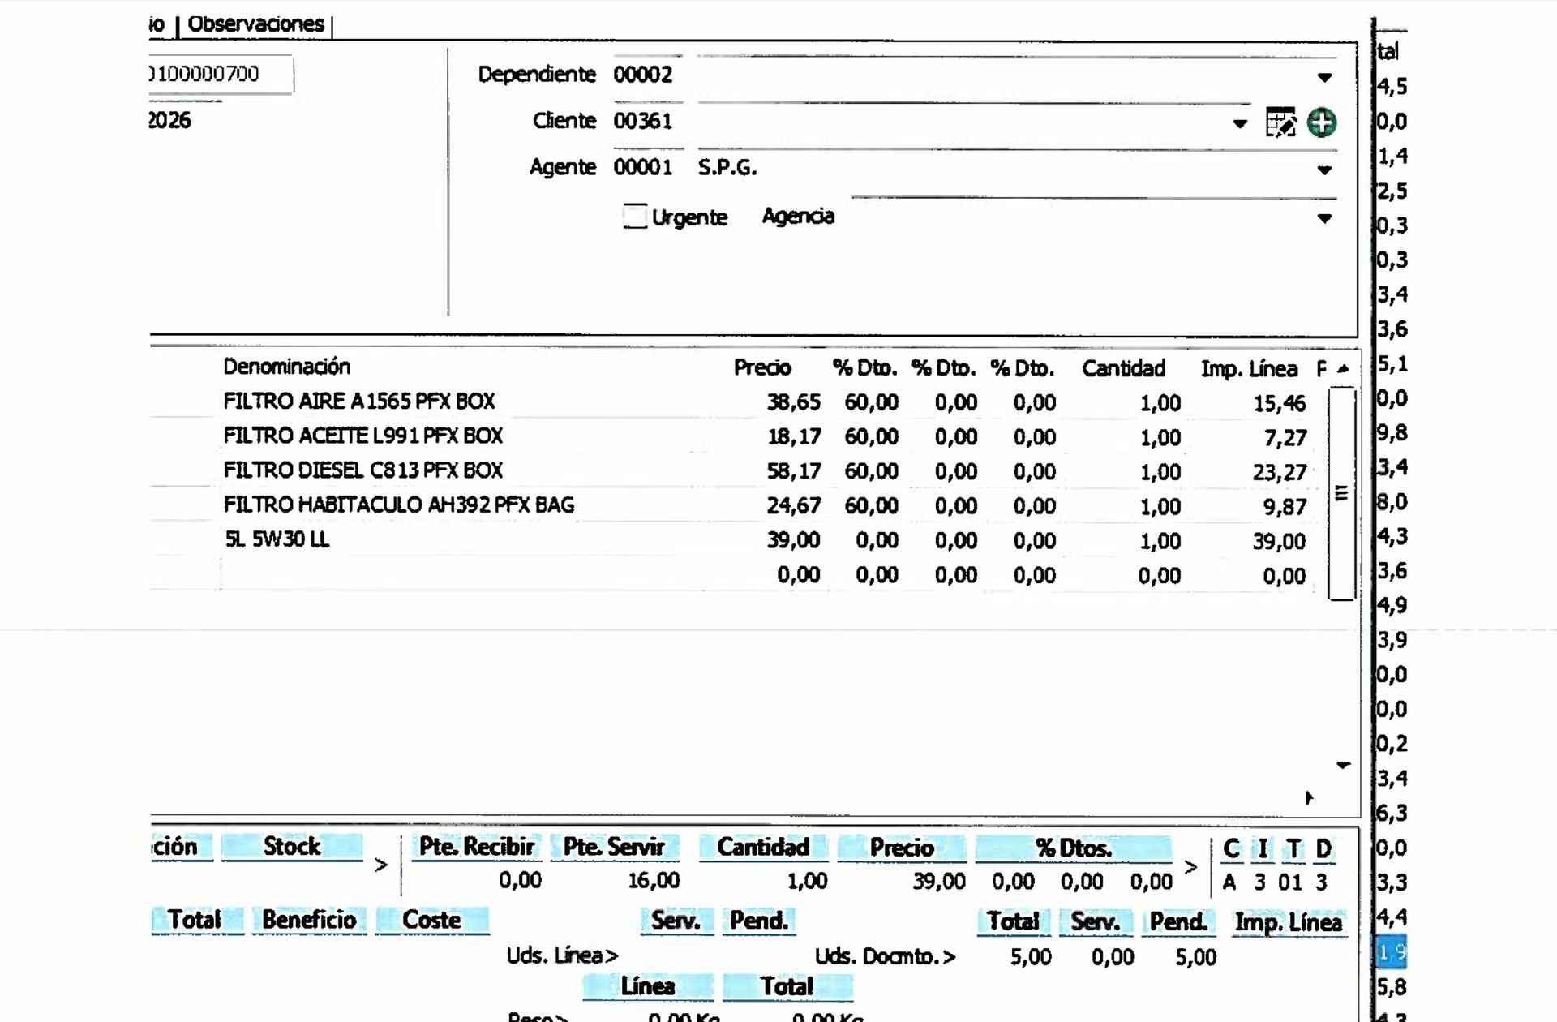The width and height of the screenshot is (1557, 1022).
Task: Click the C column header in detail panel
Action: (x=1231, y=849)
